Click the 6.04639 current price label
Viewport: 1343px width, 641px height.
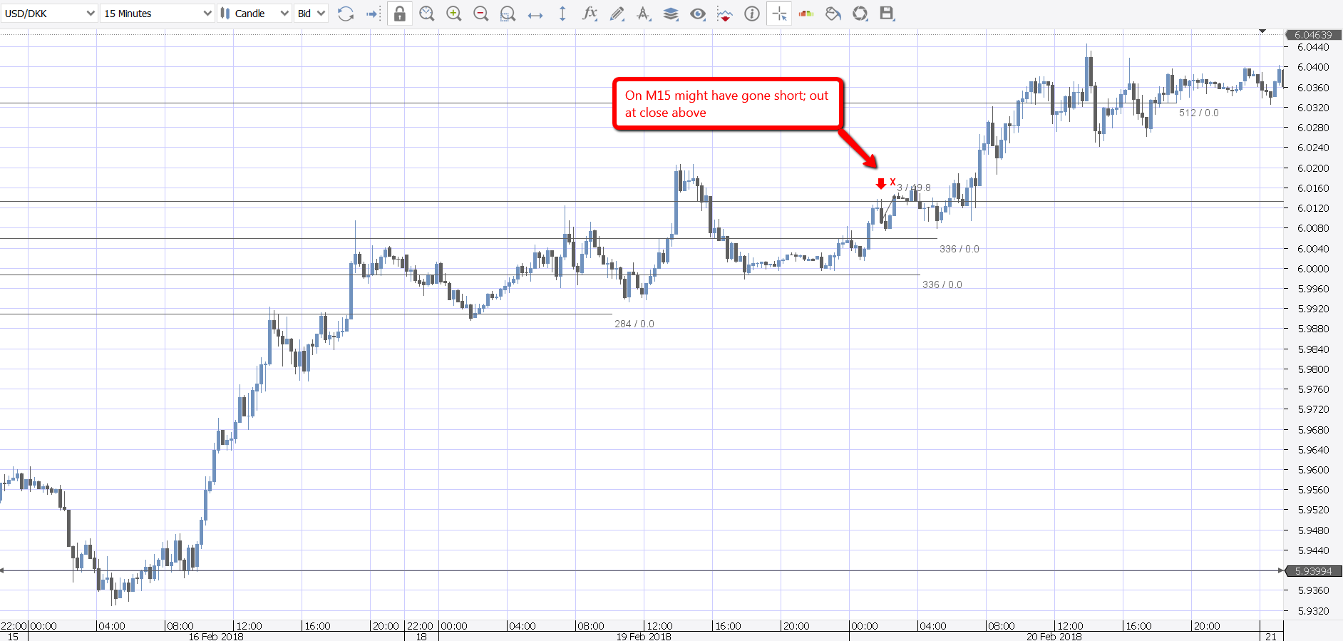(x=1313, y=35)
